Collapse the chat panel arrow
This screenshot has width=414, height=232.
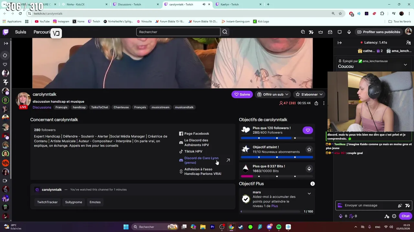tap(340, 43)
